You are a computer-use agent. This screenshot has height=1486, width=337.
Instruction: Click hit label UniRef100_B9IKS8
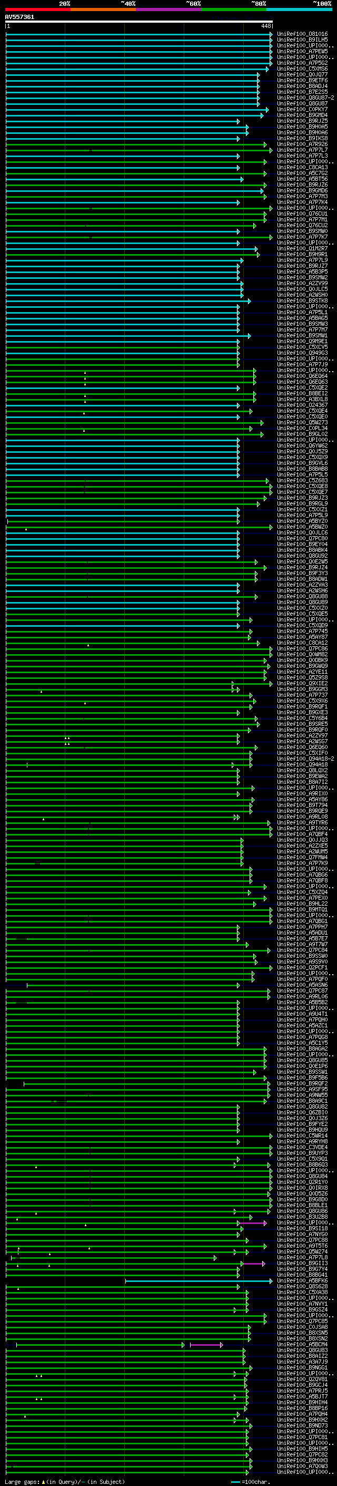[302, 138]
